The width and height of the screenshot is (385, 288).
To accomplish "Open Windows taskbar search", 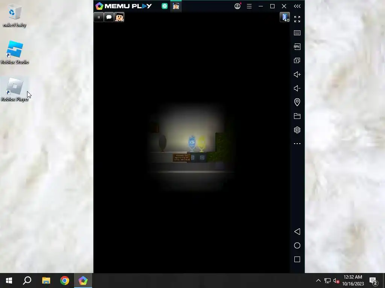I will point(27,280).
